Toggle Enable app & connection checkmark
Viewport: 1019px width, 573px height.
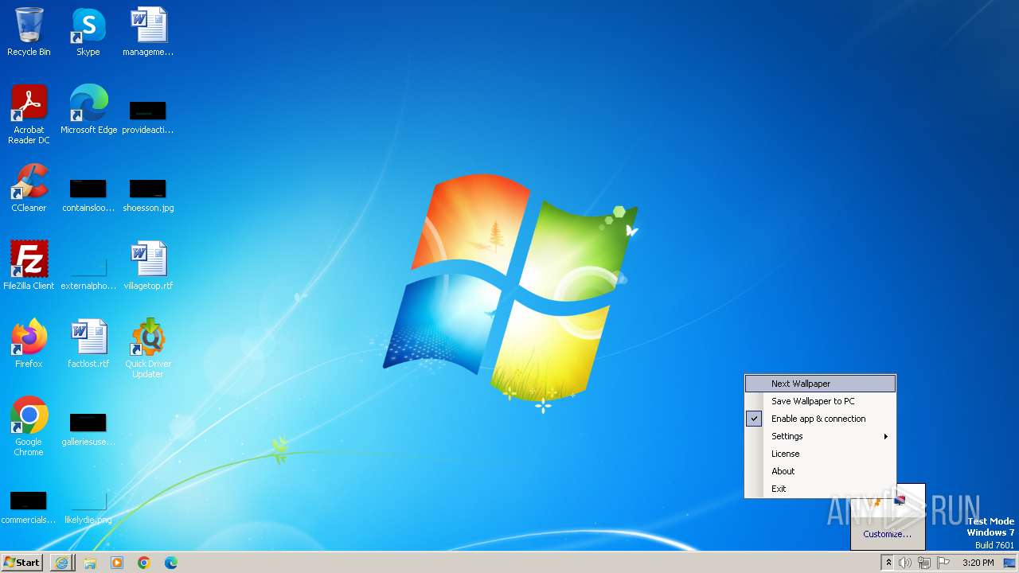(x=754, y=419)
